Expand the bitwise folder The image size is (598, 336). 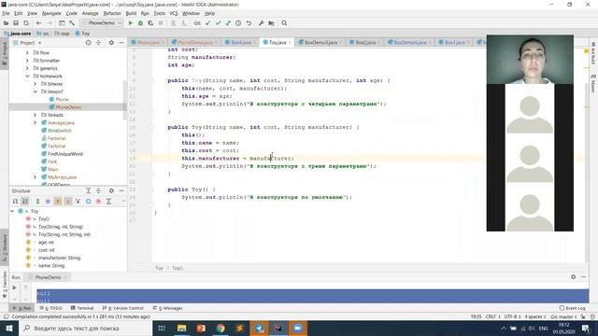tap(36, 84)
